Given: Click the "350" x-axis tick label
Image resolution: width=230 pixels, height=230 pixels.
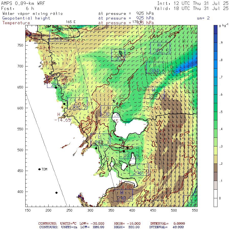Looking at the screenshot, I should 111,210.
